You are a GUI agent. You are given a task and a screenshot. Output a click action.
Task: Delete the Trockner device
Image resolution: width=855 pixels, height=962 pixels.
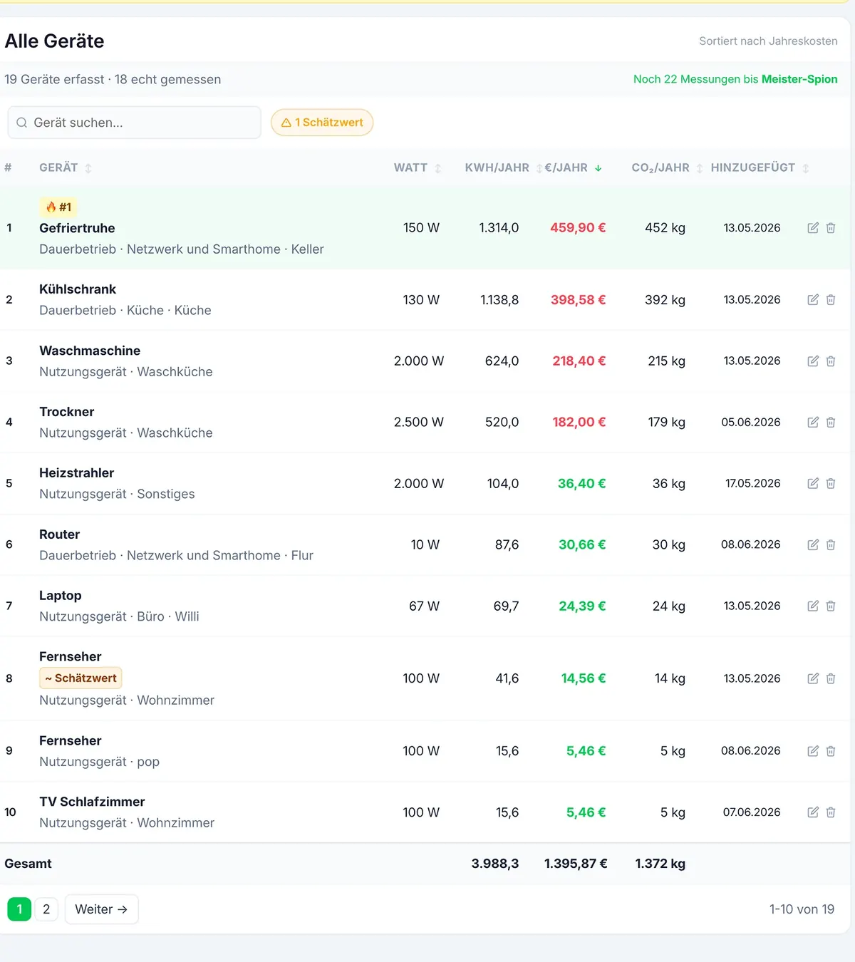click(x=831, y=423)
